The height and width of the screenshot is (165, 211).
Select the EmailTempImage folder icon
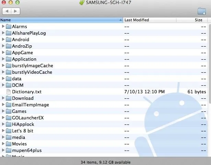(x=9, y=105)
